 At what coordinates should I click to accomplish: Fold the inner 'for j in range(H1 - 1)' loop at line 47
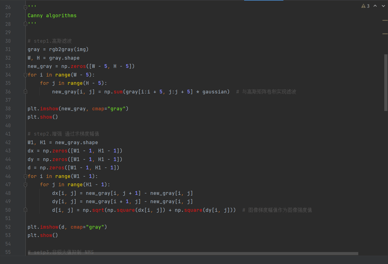26,184
